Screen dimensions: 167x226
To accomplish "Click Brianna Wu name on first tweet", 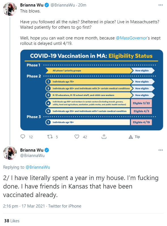I will [32, 5].
